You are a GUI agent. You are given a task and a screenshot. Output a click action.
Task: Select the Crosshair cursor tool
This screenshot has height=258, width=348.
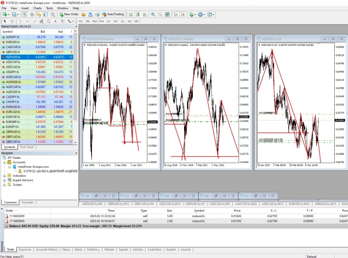coord(12,21)
